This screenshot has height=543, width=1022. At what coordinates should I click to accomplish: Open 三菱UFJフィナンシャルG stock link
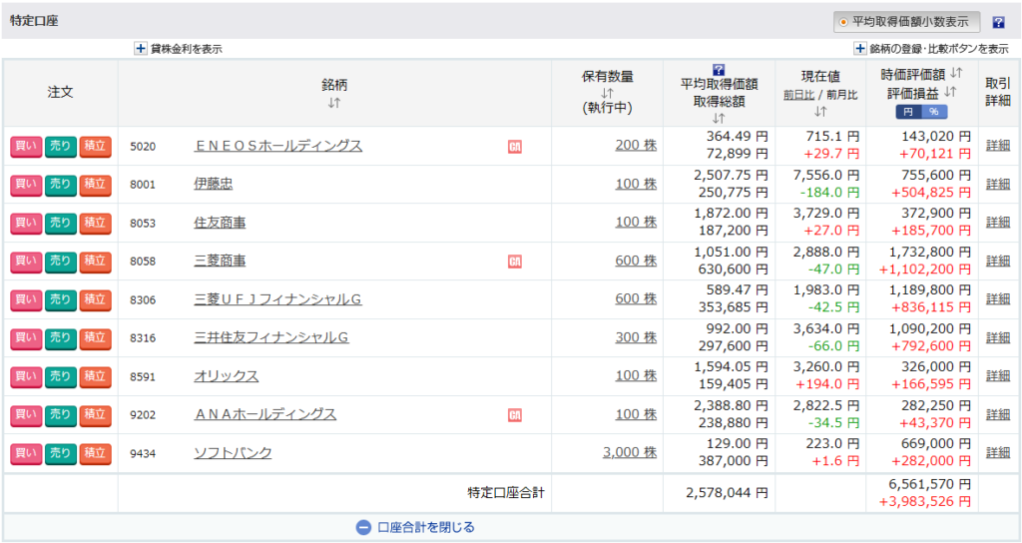[277, 299]
